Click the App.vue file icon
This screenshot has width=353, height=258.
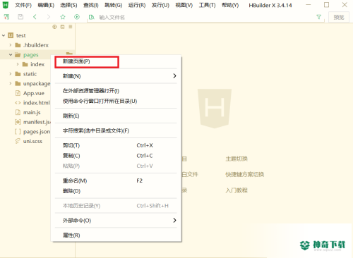click(x=18, y=93)
